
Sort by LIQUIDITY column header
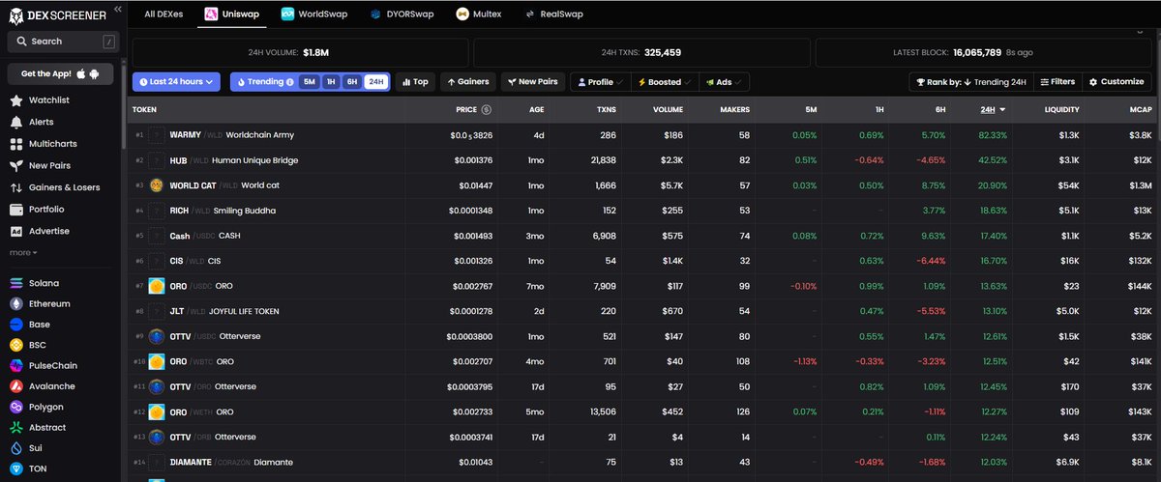(1064, 110)
